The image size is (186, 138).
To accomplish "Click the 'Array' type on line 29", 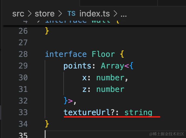I will pyautogui.click(x=112, y=66).
